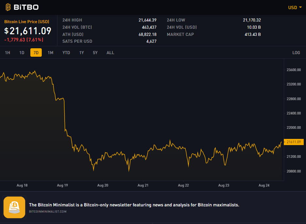
Task: Click the 20800.00 price axis label
Action: click(x=294, y=171)
